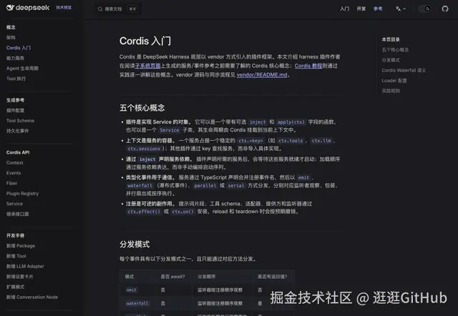Click the 分发模式 section heading
The height and width of the screenshot is (316, 458).
click(135, 245)
